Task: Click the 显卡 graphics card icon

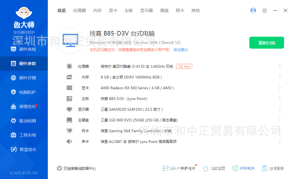Action: click(x=69, y=88)
